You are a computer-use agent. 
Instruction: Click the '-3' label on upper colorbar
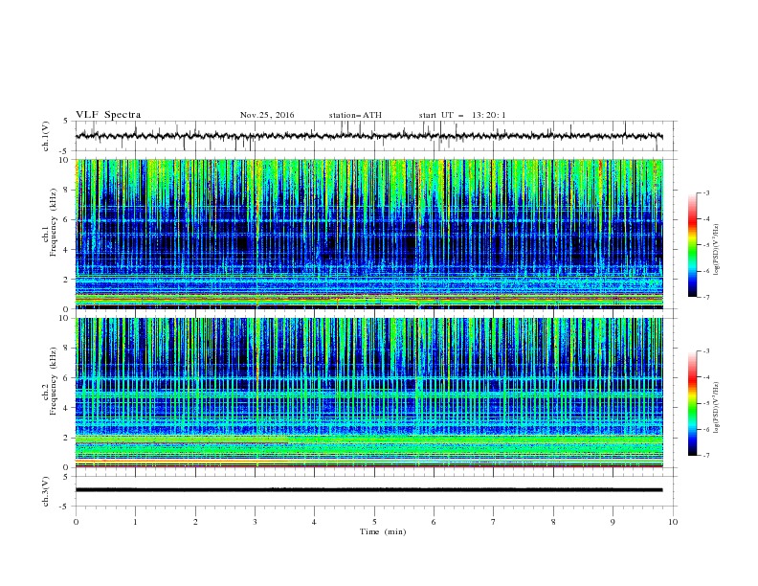tap(705, 192)
